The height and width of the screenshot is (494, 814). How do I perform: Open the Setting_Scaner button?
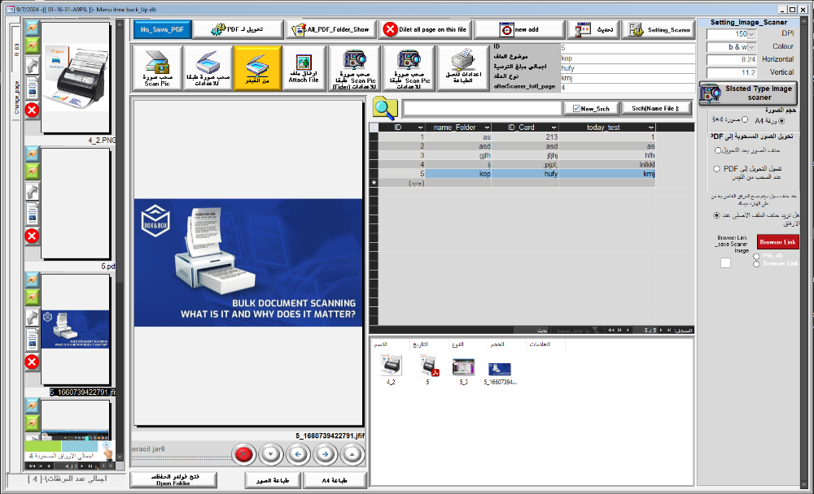pos(659,29)
